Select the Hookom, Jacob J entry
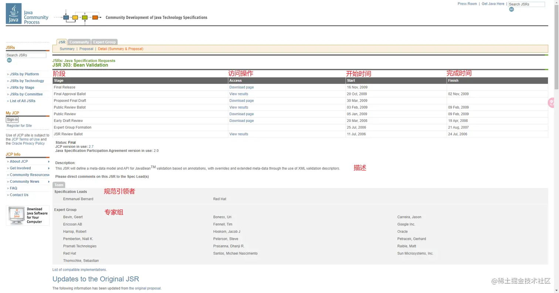The width and height of the screenshot is (559, 293). pos(227,232)
